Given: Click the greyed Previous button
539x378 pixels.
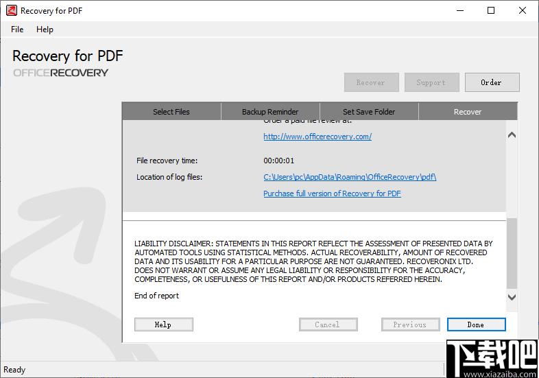Looking at the screenshot, I should (411, 324).
